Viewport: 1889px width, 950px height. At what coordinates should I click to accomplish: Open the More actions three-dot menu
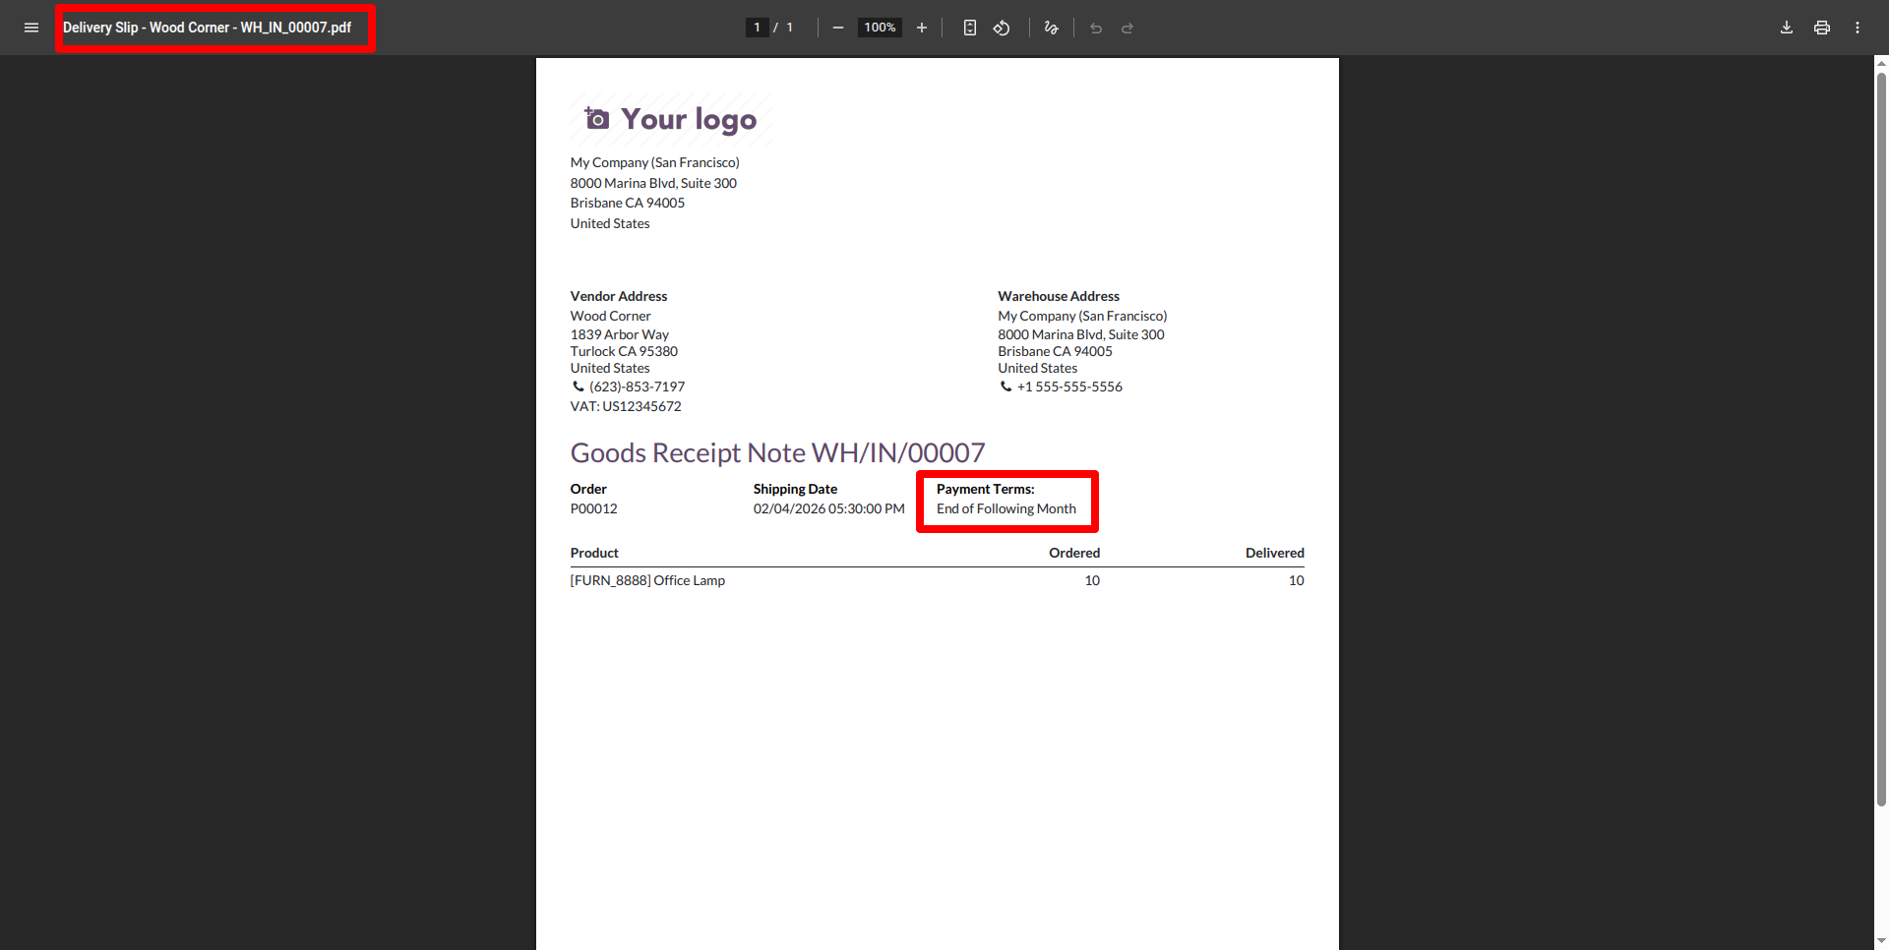coord(1858,28)
